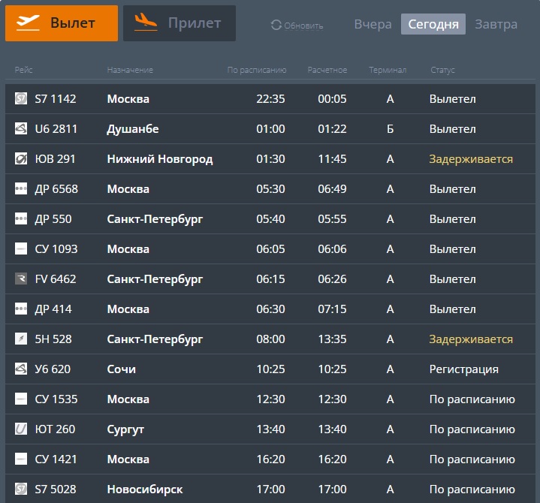Click the UTair icon next to ЮТ 260
540x503 pixels.
pos(21,429)
